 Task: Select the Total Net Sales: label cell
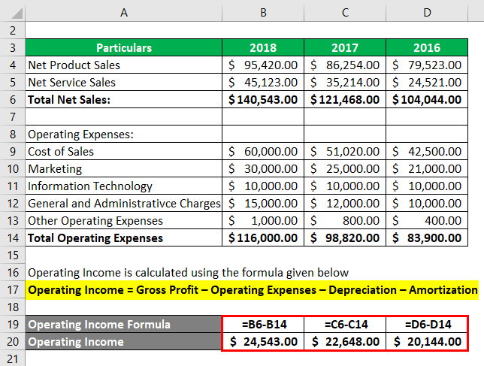124,99
